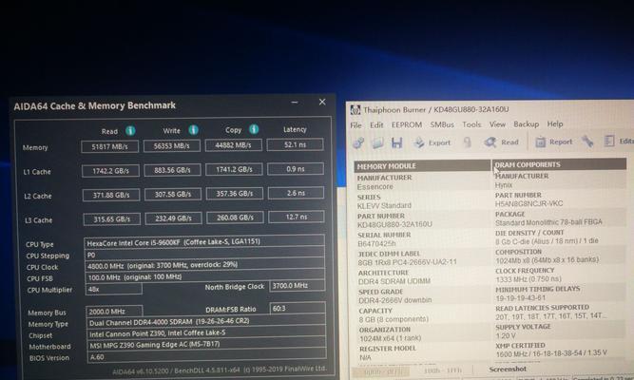
Task: Click the L3 Cache Write value 232.49 GB/s
Action: [173, 218]
